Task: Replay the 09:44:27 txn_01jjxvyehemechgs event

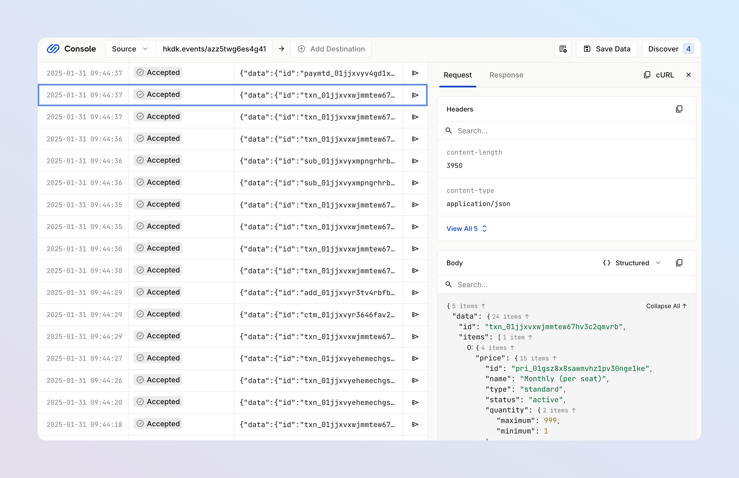Action: 415,358
